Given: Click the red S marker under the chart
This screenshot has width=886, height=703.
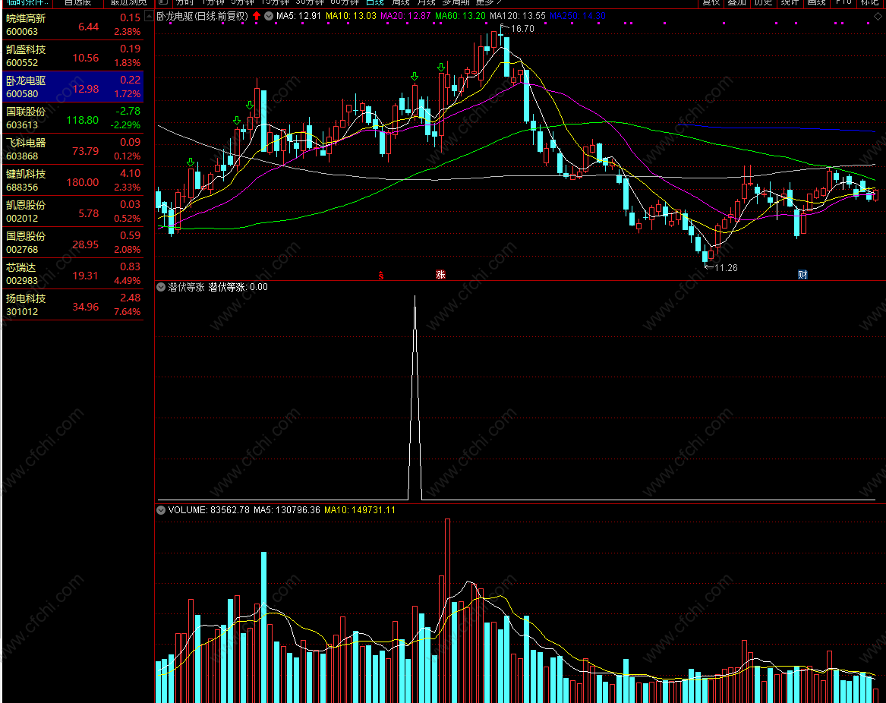Looking at the screenshot, I should 381,276.
